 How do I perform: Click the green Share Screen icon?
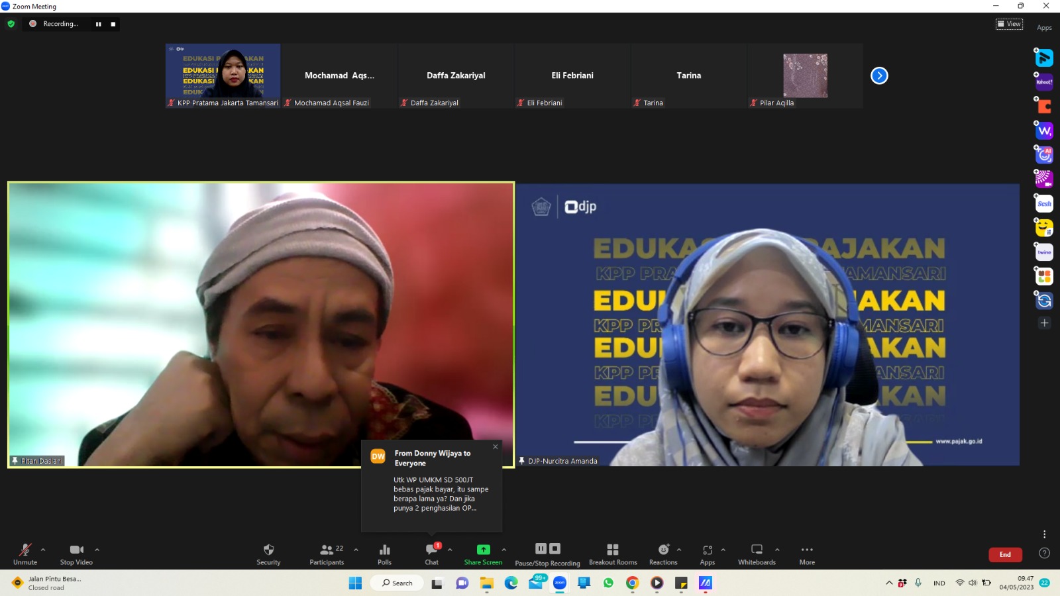pos(483,550)
